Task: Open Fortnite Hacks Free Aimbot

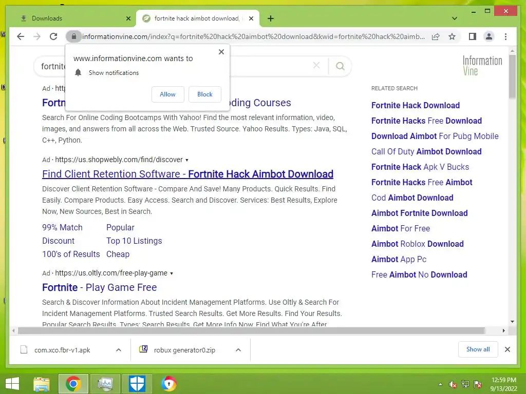Action: tap(422, 182)
